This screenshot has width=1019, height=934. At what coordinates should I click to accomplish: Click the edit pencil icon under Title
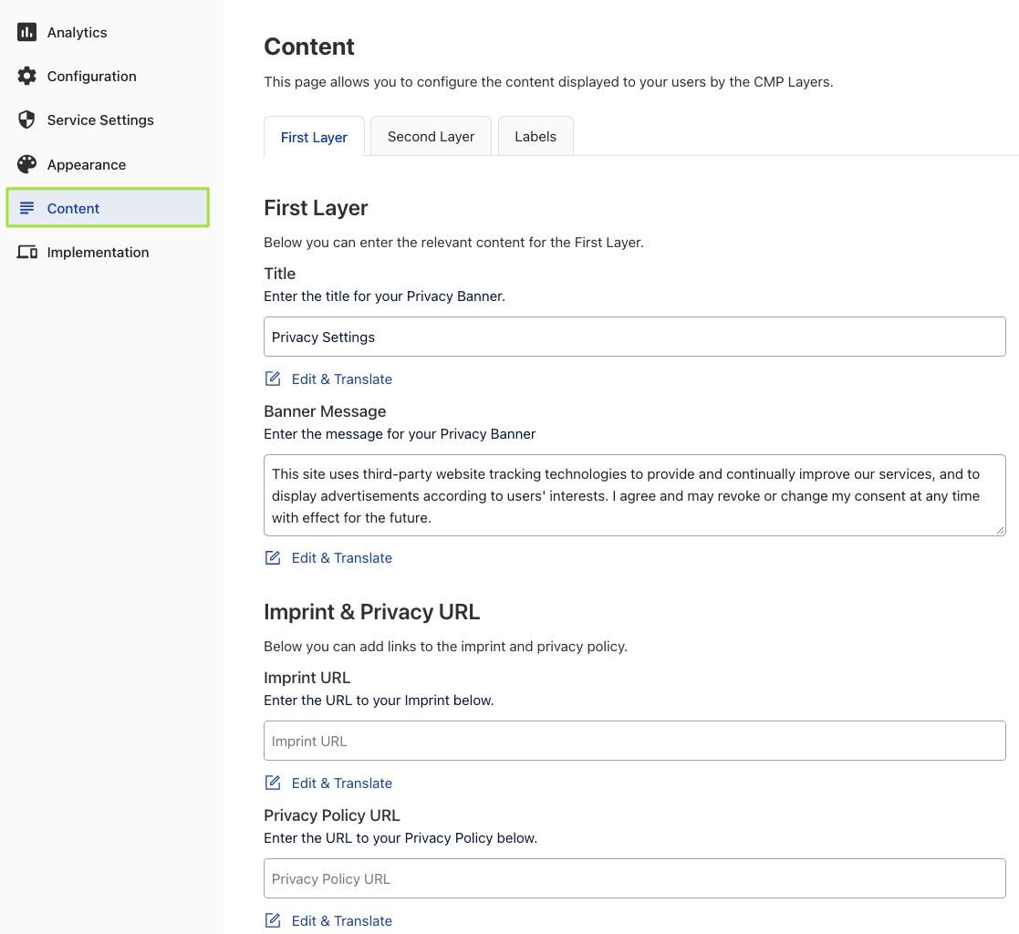pos(273,379)
